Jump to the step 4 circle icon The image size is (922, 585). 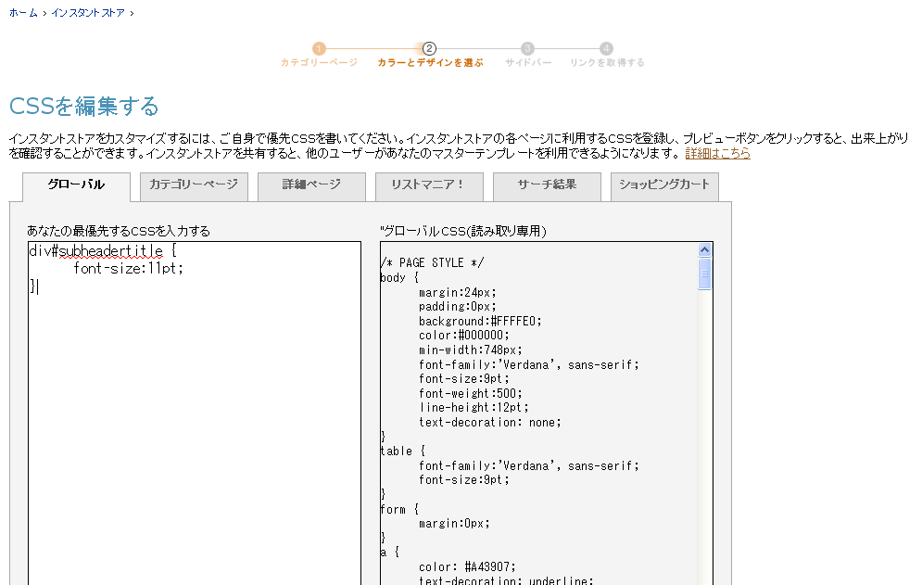(x=606, y=48)
